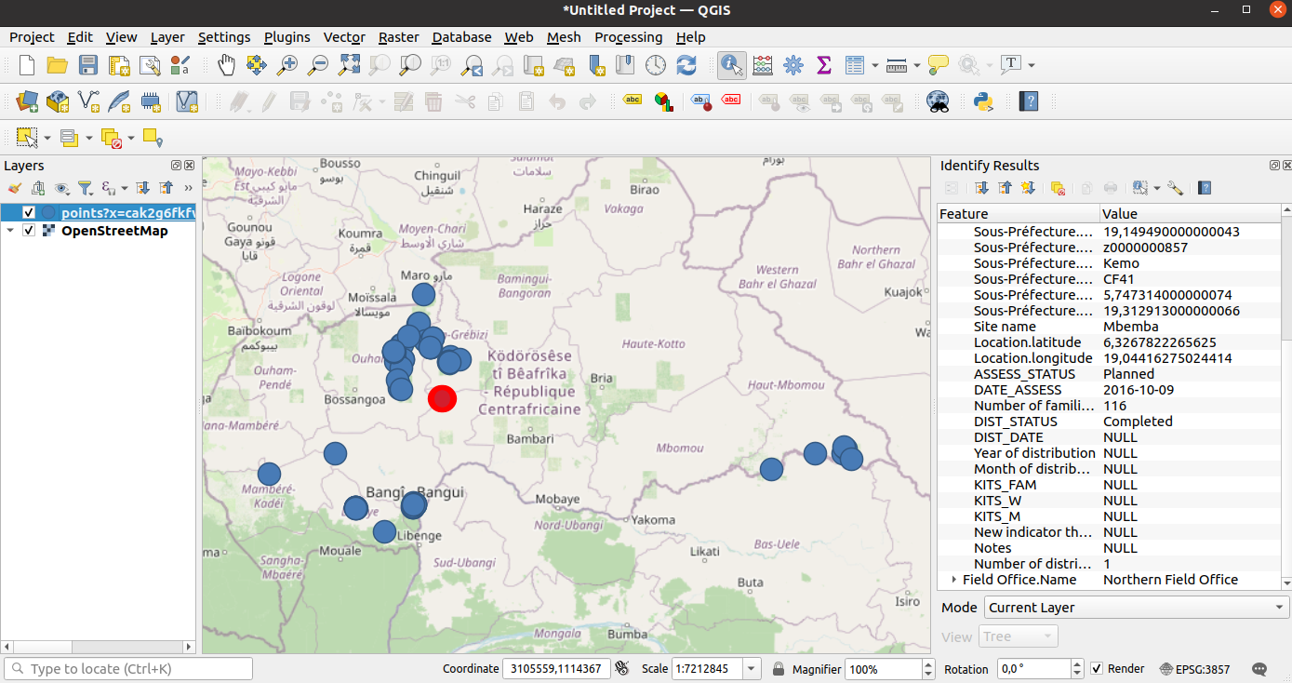Open the Temporal Controller clock icon
Screen dimensions: 1292x683
click(656, 65)
